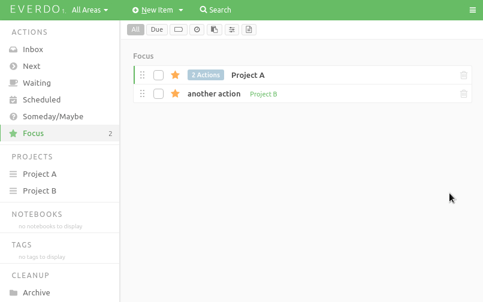Click the Waiting coffee cup icon
The height and width of the screenshot is (302, 483).
13,83
